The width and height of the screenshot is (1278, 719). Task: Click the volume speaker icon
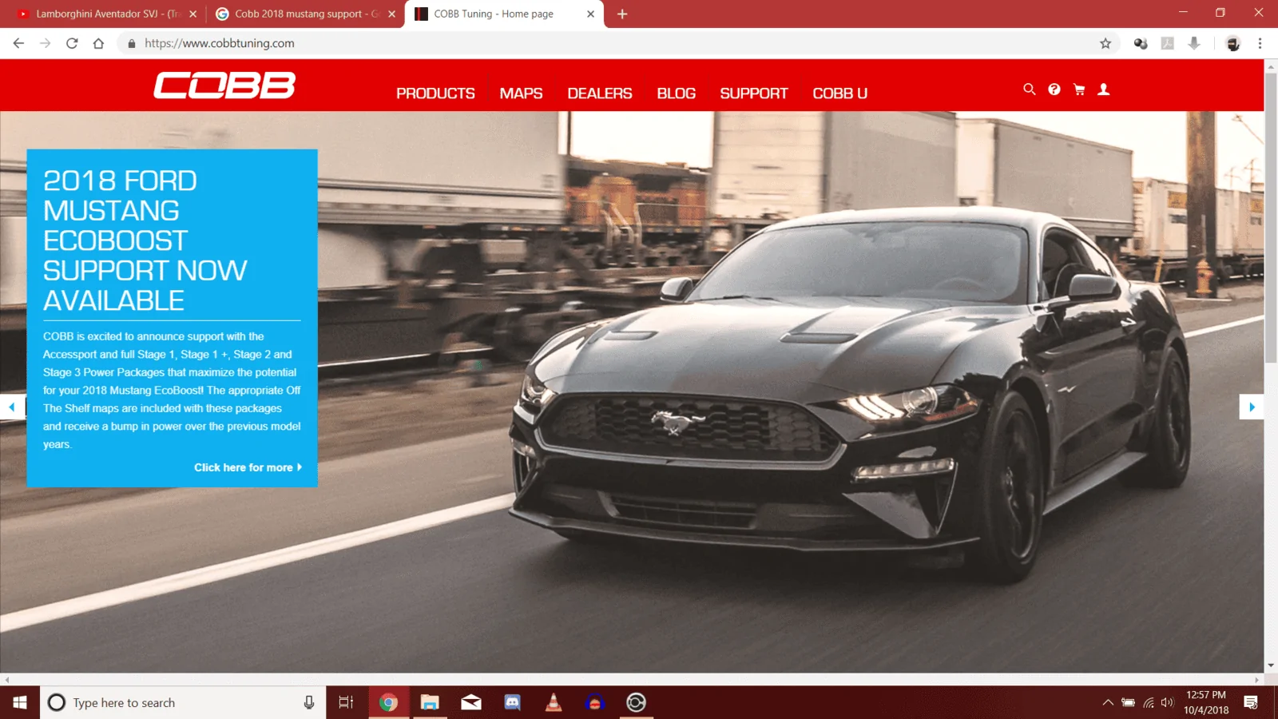point(1167,702)
